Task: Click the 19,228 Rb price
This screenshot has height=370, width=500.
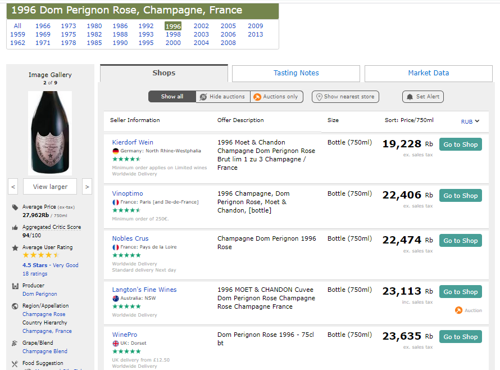Action: coord(407,144)
